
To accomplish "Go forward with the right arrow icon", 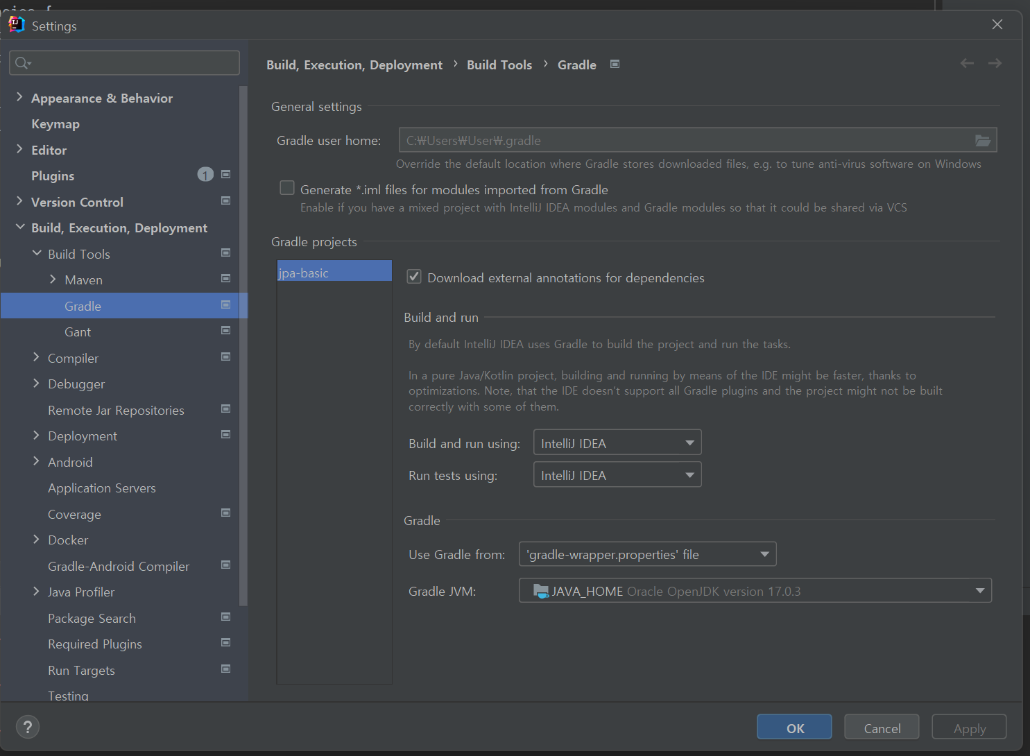I will pos(995,63).
